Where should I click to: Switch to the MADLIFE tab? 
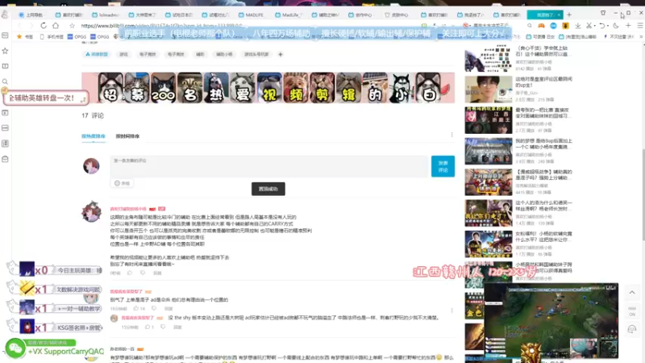pyautogui.click(x=252, y=15)
